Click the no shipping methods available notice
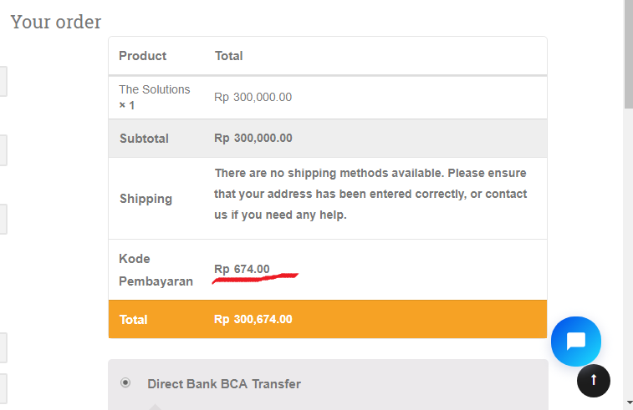 (370, 194)
